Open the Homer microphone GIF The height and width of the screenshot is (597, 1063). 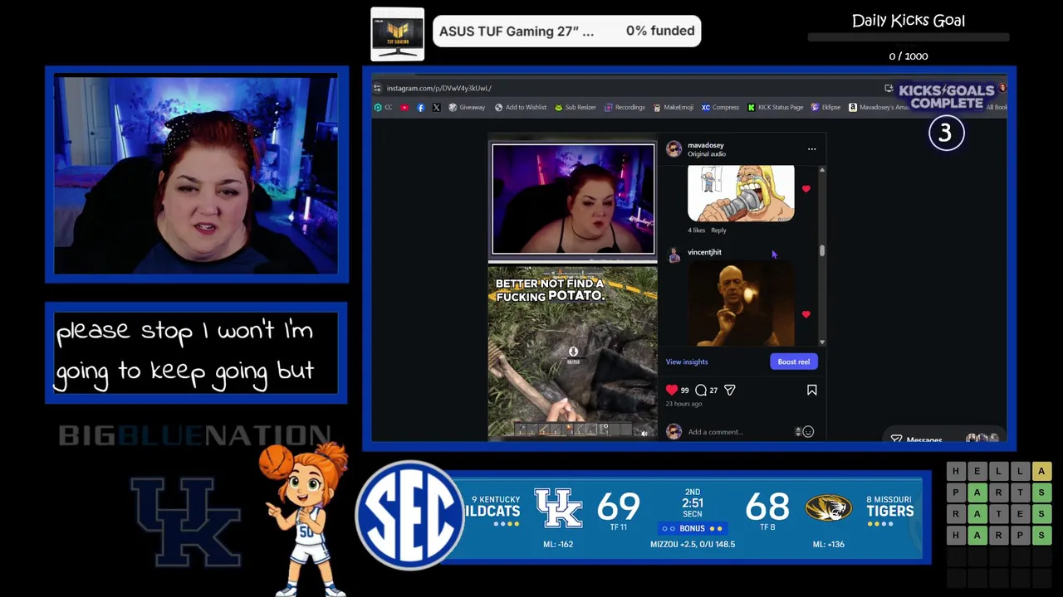pos(741,193)
